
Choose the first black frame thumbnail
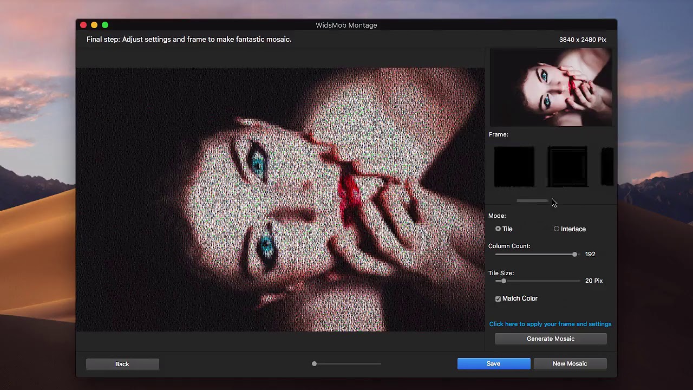(514, 167)
